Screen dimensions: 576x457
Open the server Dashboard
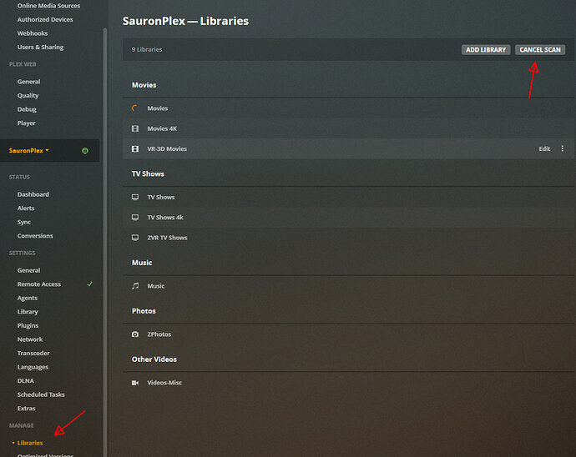tap(33, 194)
